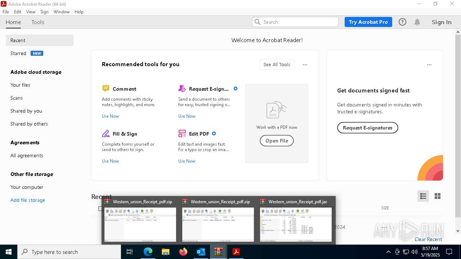Open Scans in the sidebar
The width and height of the screenshot is (461, 259).
[x=17, y=98]
